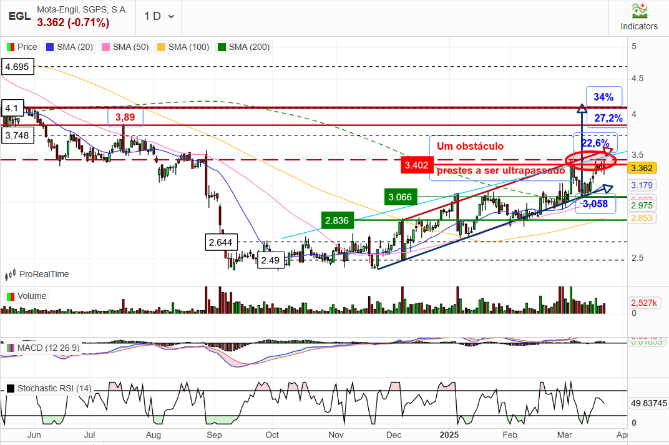Toggle the Volume indicator legend
The image size is (669, 445).
point(26,296)
